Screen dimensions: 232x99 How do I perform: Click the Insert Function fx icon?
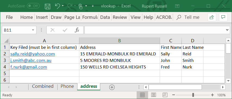[77, 30]
